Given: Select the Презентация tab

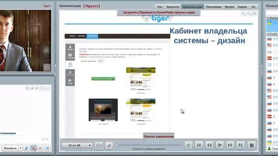Looking at the screenshot, I should [192, 7].
